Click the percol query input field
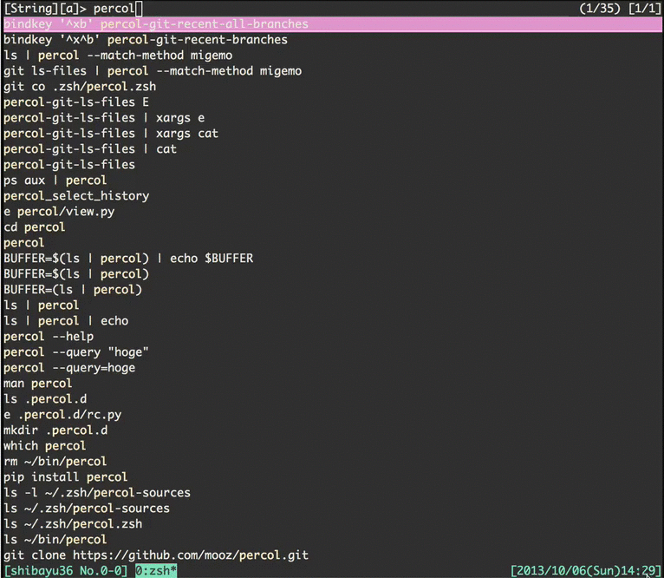Screen dimensions: 664x578 click(118, 9)
